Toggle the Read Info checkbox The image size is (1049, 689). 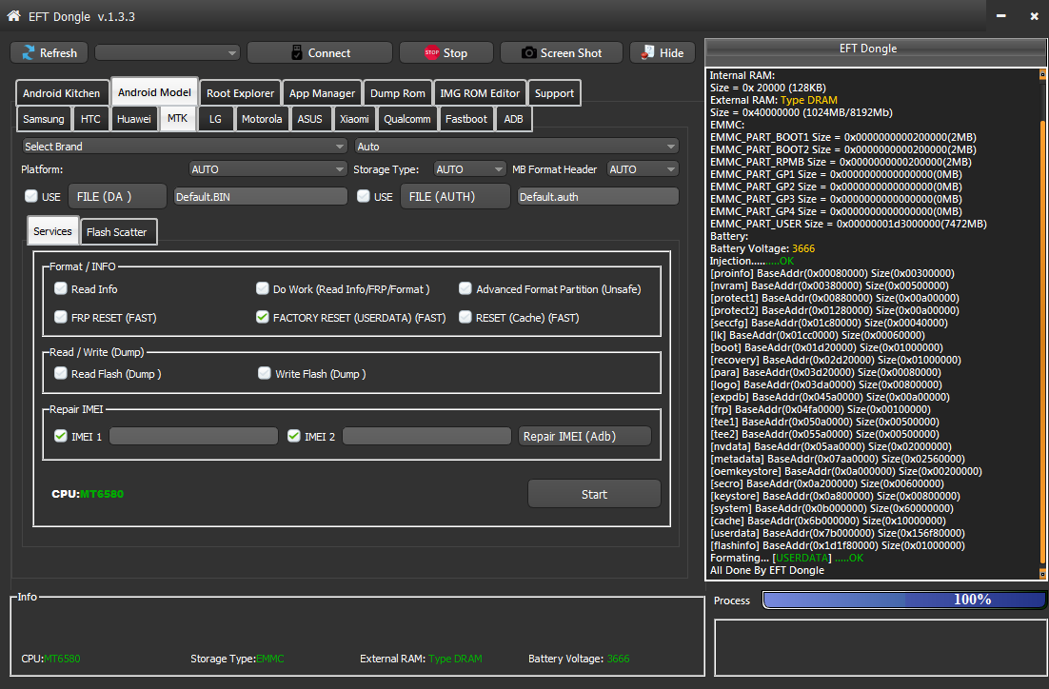(x=61, y=288)
